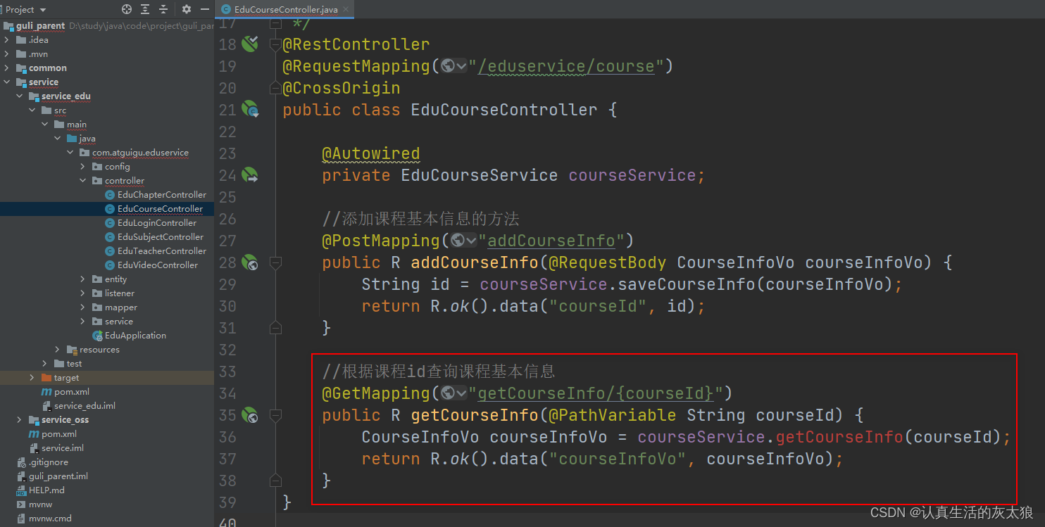Viewport: 1045px width, 527px height.
Task: Click the @Autowired annotation
Action: coord(371,153)
